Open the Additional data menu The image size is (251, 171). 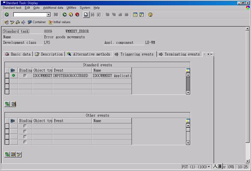[53, 8]
